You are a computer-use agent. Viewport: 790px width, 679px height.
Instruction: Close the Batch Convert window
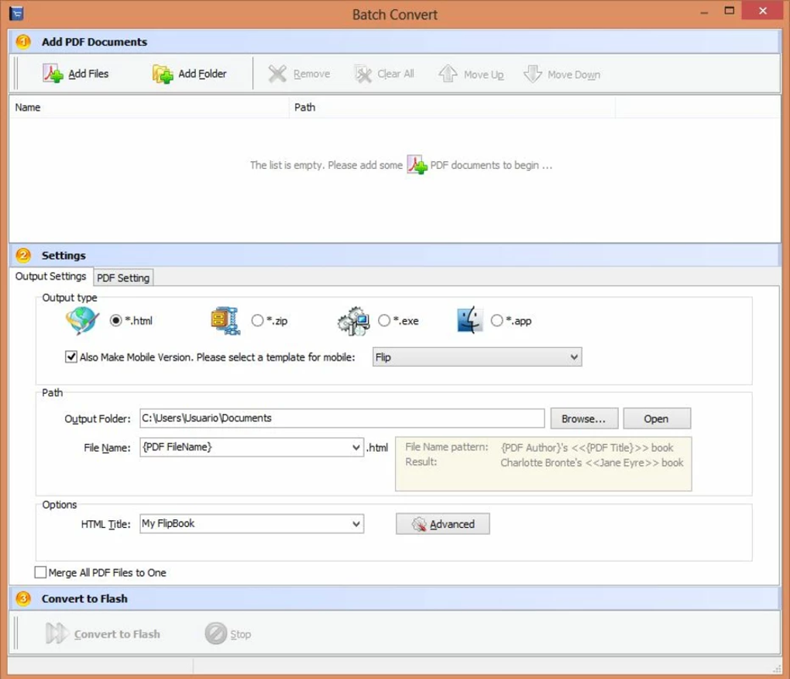pyautogui.click(x=763, y=11)
